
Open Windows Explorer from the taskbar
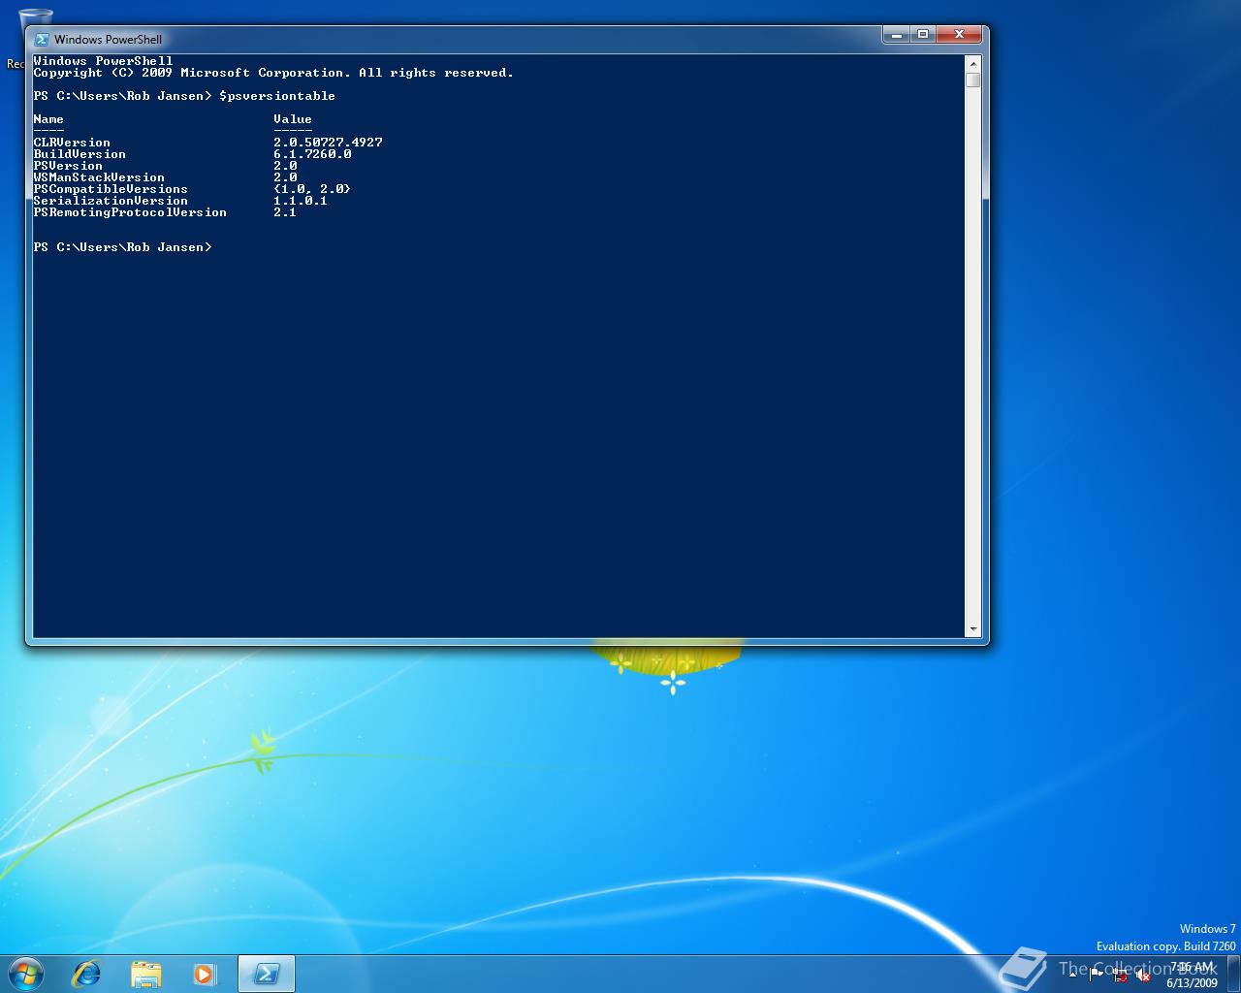145,974
